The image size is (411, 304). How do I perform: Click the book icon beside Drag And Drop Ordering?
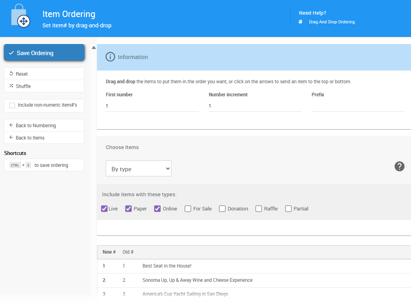[301, 22]
